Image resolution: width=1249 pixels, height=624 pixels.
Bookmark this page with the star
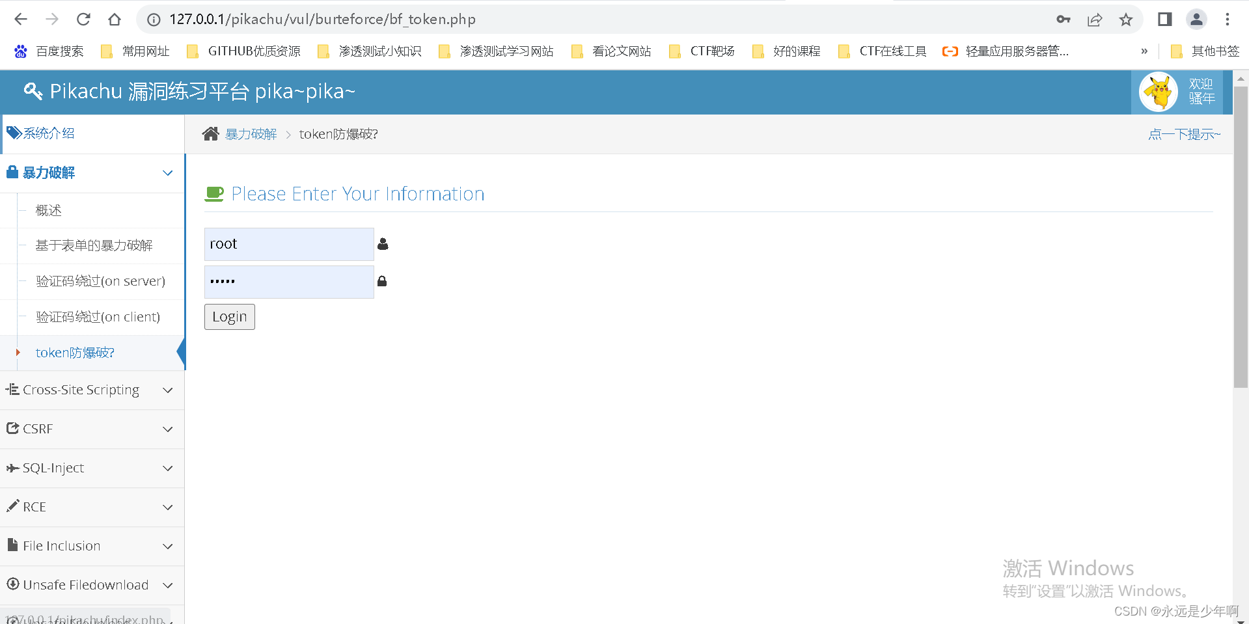1126,20
